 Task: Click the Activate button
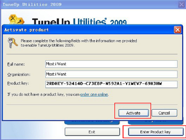tap(133, 113)
